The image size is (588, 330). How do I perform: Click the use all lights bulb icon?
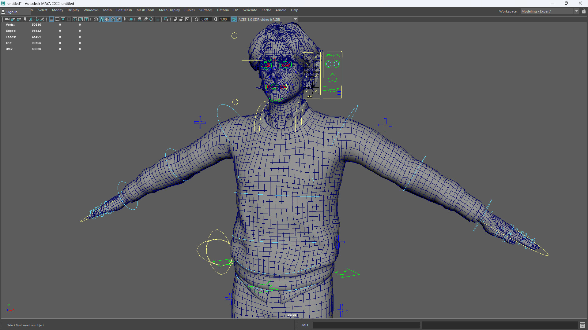(125, 19)
